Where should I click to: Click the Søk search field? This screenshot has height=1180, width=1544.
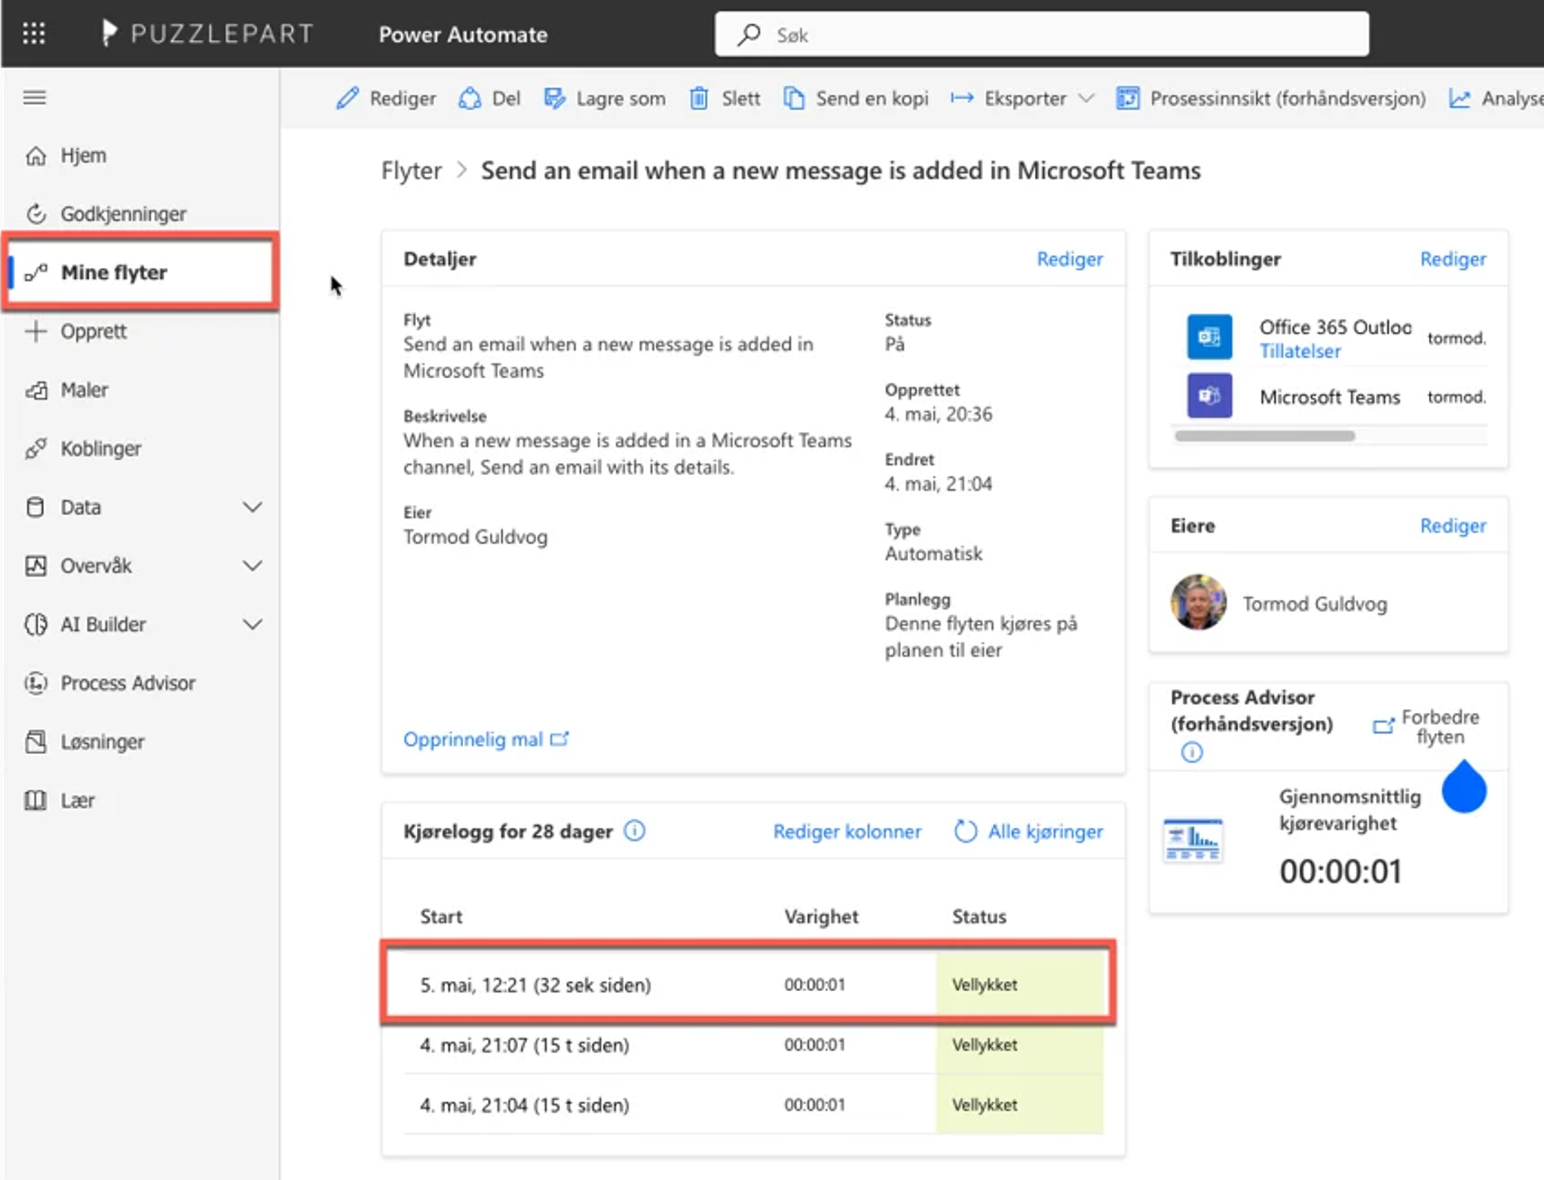tap(1041, 34)
